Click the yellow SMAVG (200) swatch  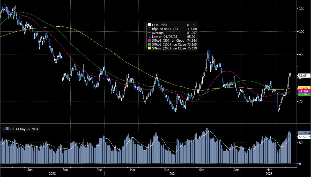pyautogui.click(x=150, y=48)
